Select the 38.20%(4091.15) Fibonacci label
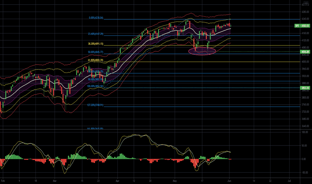 [x=96, y=44]
